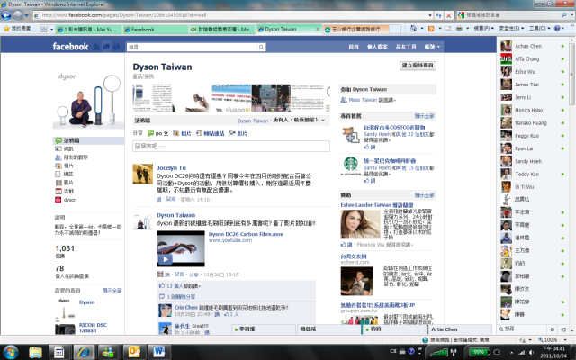Close the Dyson Taiwan browser tab
Image resolution: width=576 pixels, height=360 pixels.
pos(318,30)
